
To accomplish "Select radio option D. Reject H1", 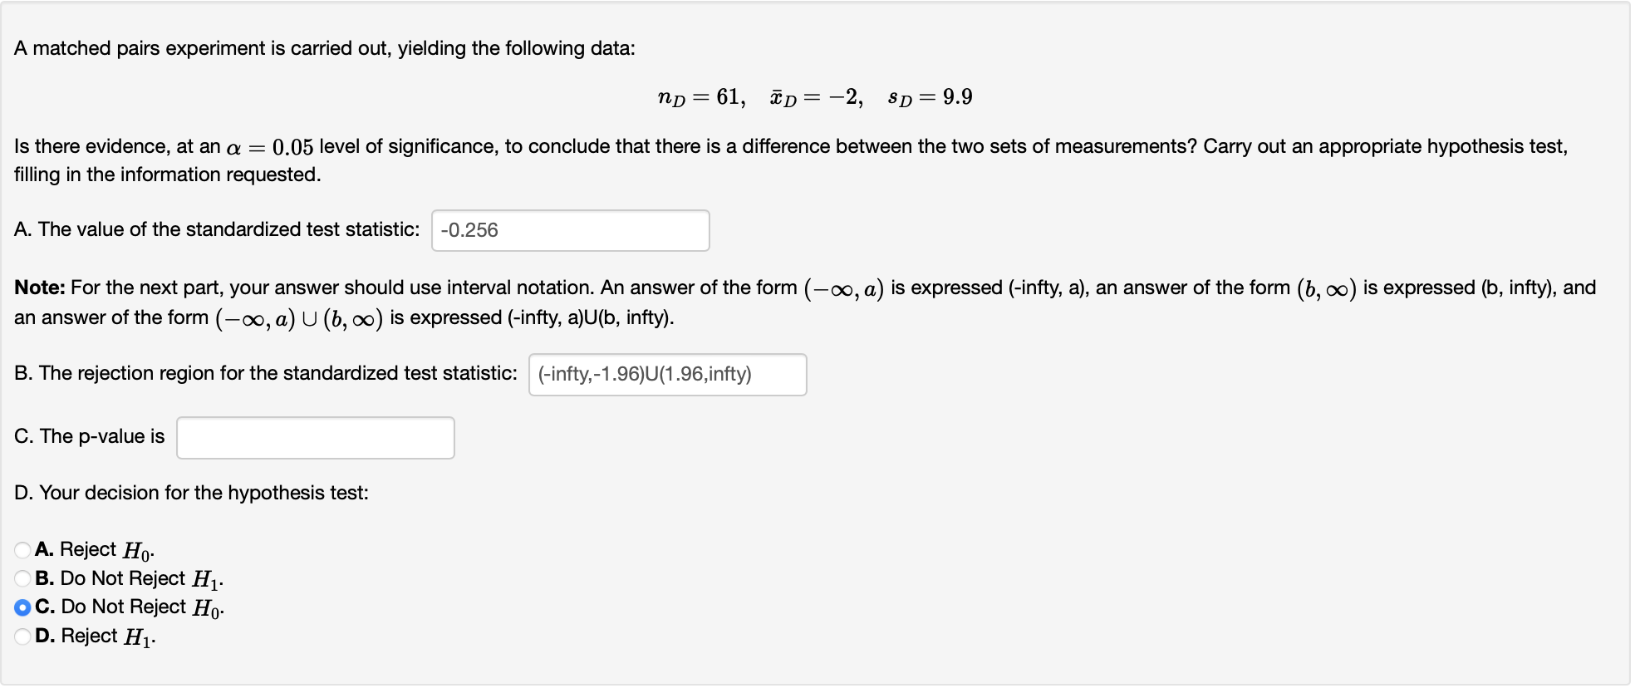I will (21, 636).
